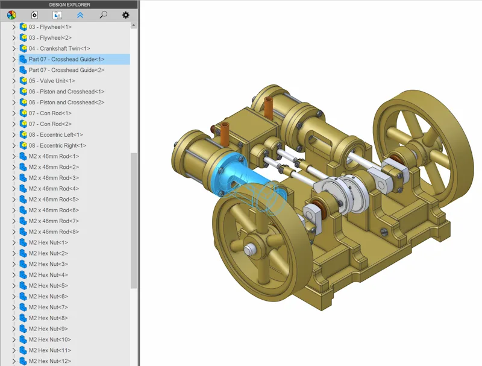
Task: Expand the M2 Hex Nut<6> node
Action: click(x=14, y=297)
